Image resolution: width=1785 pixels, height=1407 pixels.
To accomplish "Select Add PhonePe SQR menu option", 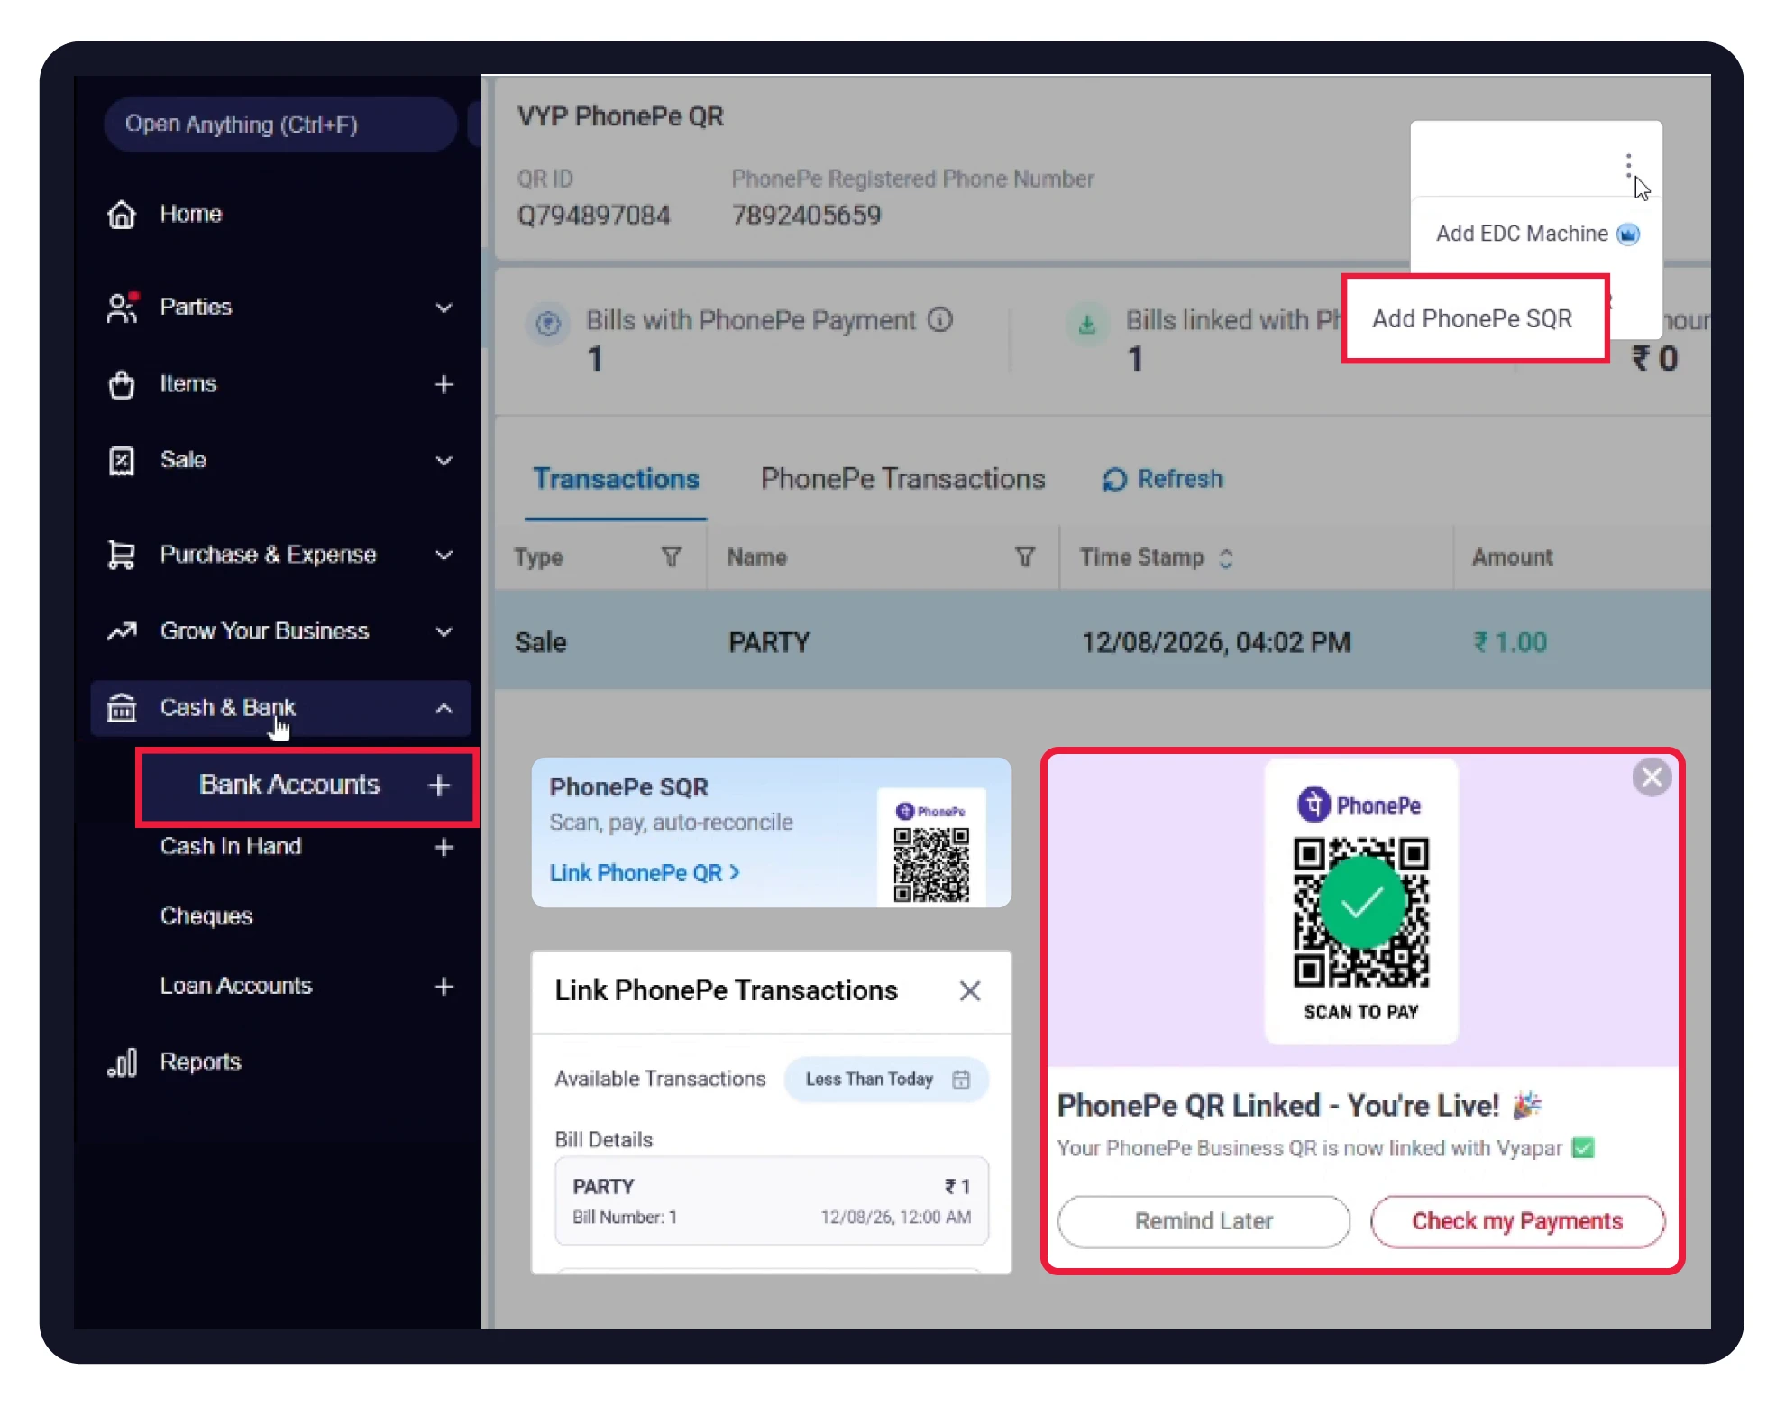I will pyautogui.click(x=1473, y=318).
